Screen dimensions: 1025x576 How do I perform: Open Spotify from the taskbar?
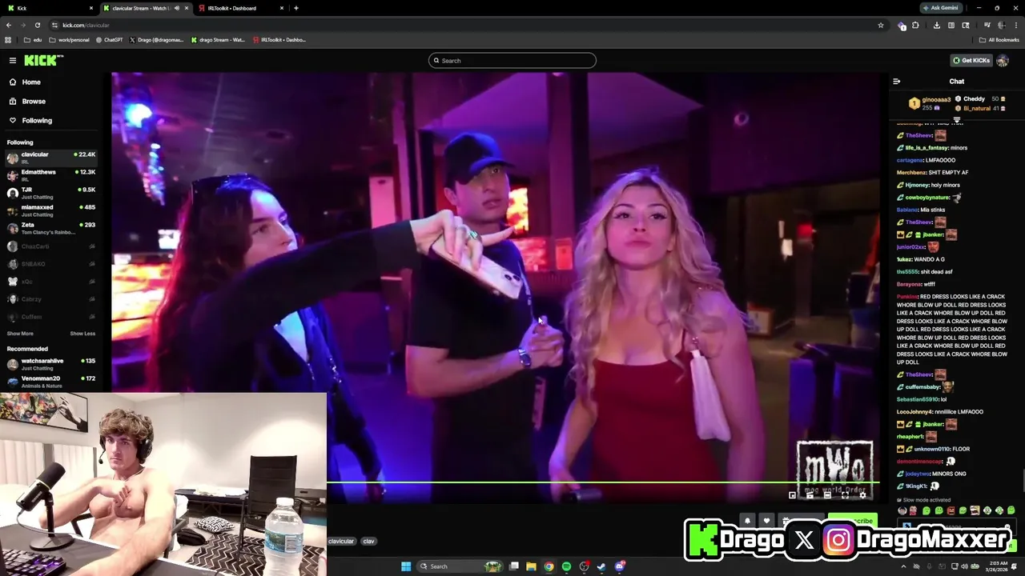(x=566, y=566)
